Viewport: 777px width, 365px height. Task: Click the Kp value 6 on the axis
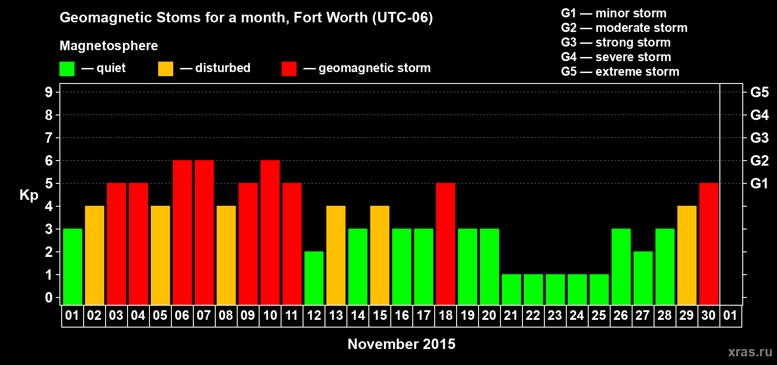point(49,161)
